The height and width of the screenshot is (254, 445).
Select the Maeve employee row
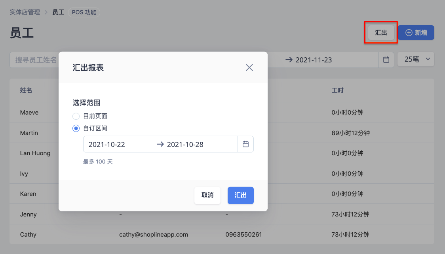(x=222, y=113)
